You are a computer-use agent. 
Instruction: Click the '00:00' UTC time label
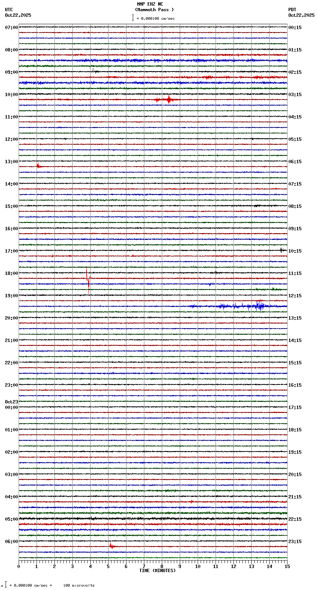tap(12, 407)
